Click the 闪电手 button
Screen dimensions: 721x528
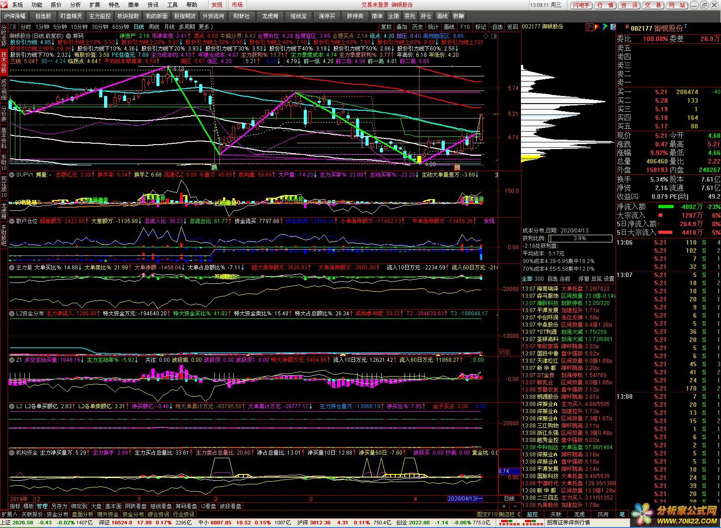point(581,5)
